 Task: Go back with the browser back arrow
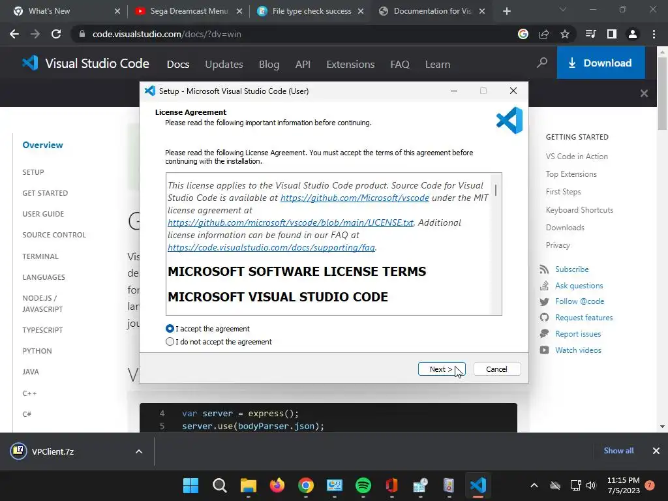14,34
